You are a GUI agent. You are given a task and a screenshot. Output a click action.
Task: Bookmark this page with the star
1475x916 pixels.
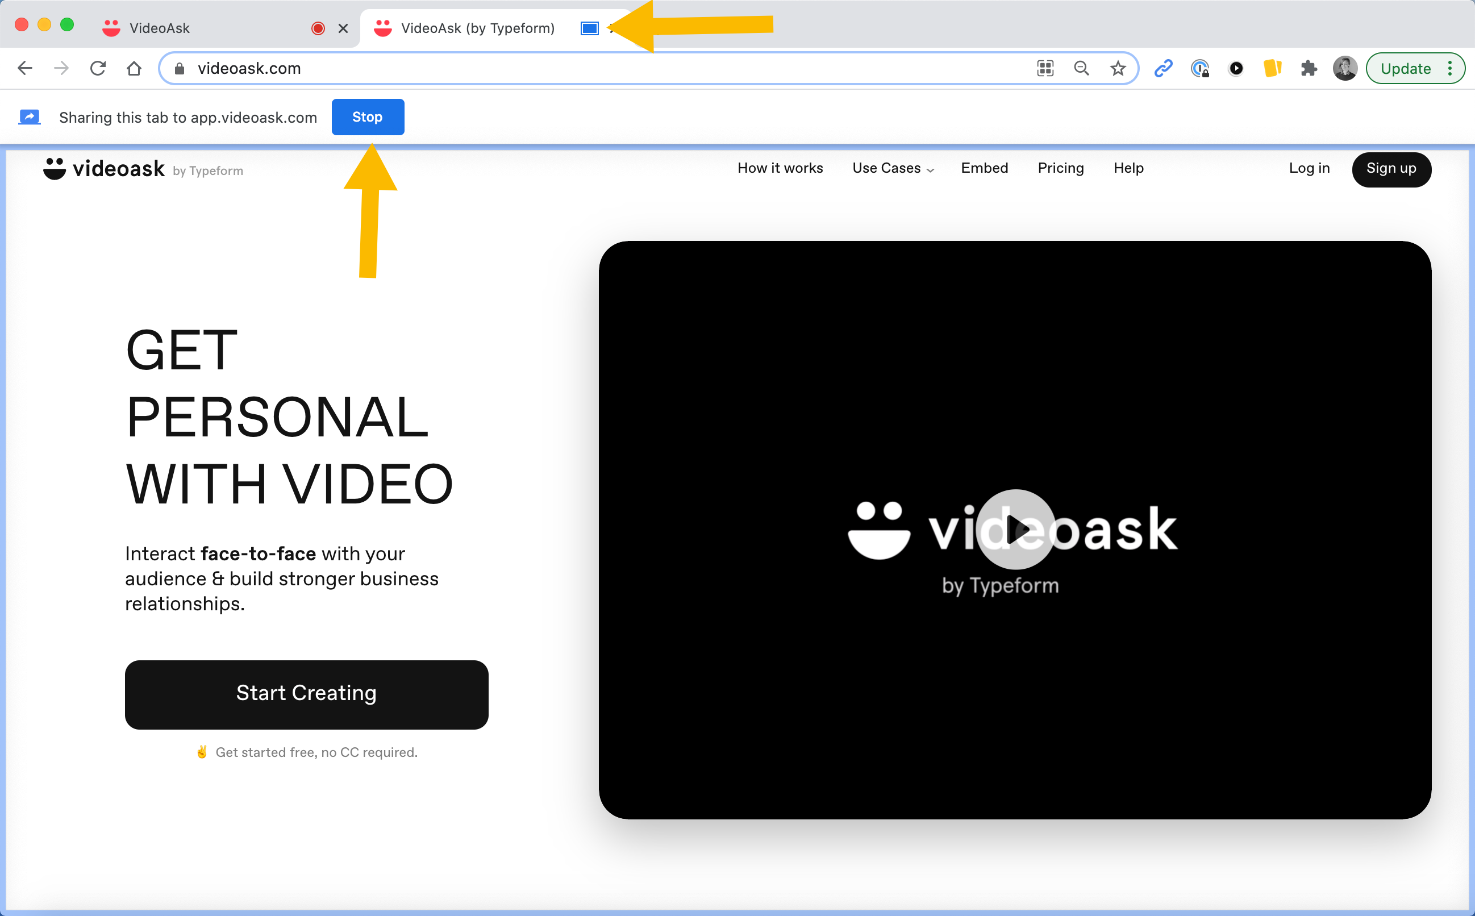(1118, 68)
